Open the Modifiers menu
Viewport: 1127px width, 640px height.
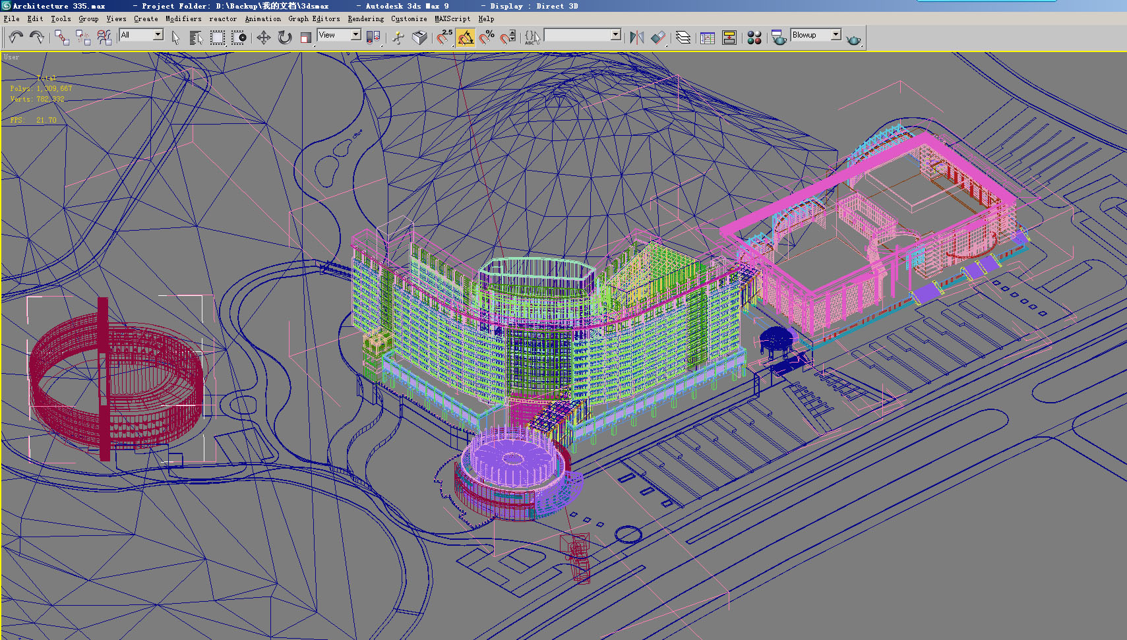(183, 18)
